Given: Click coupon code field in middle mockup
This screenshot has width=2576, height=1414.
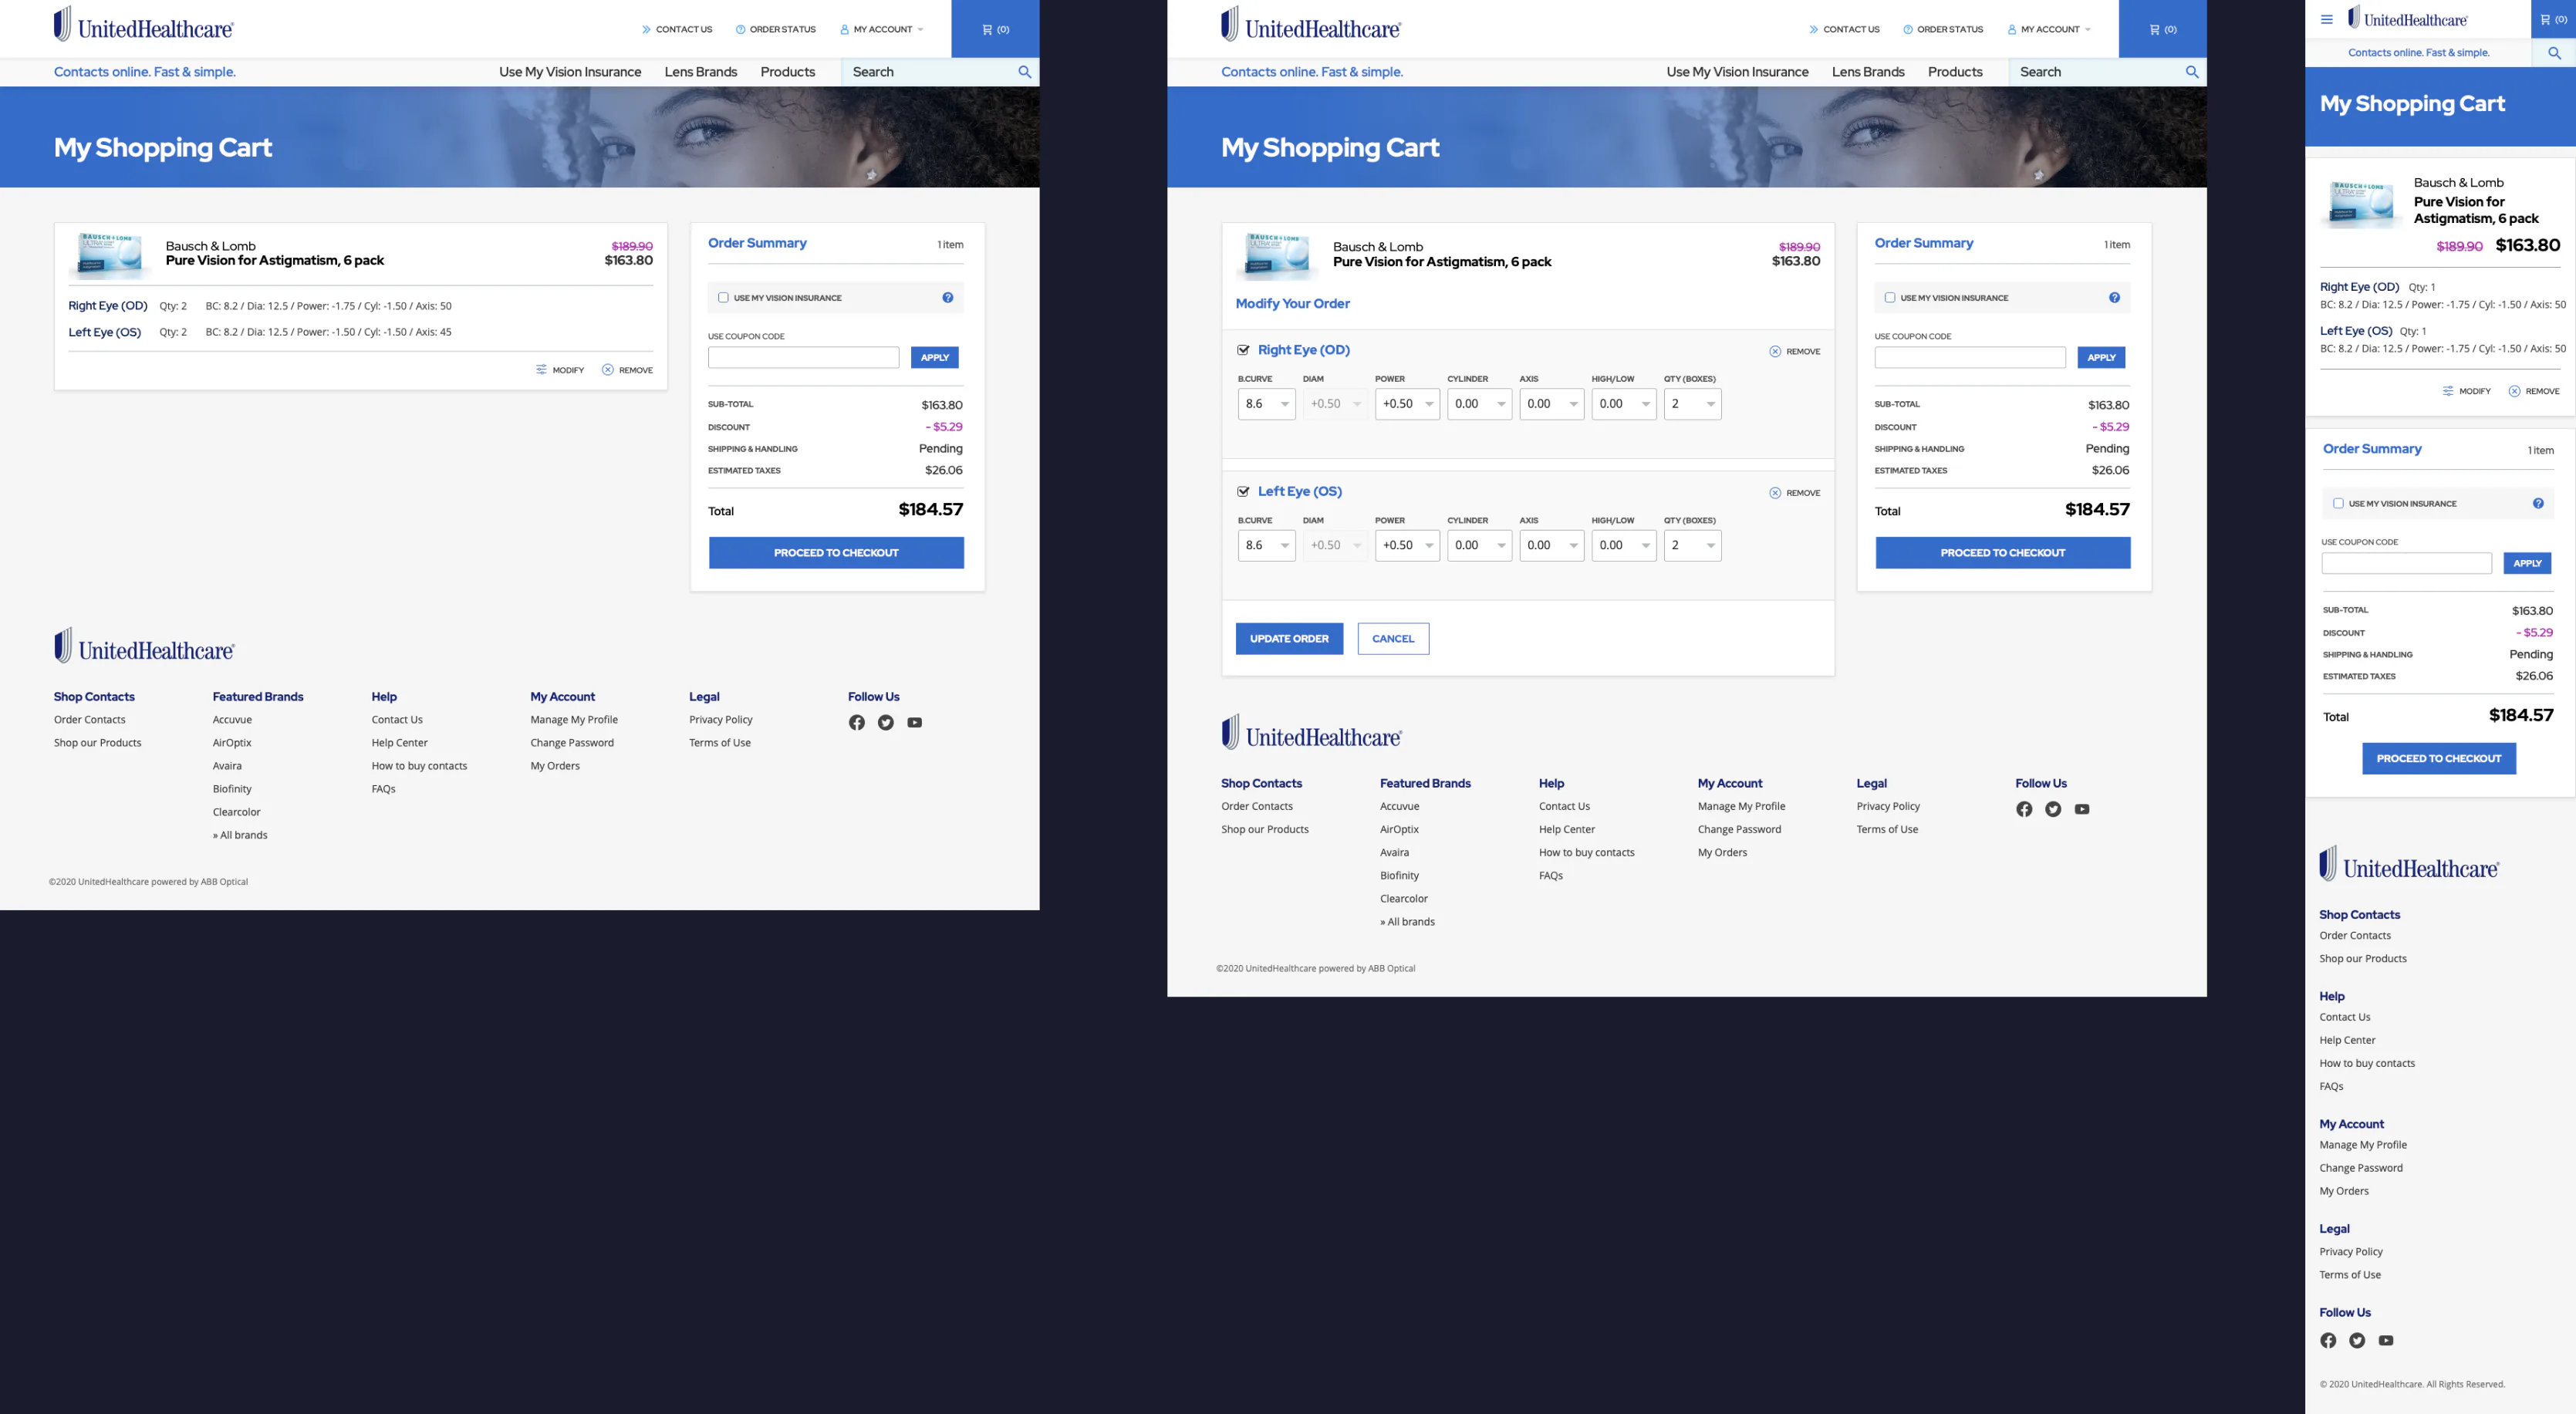Looking at the screenshot, I should tap(1970, 357).
